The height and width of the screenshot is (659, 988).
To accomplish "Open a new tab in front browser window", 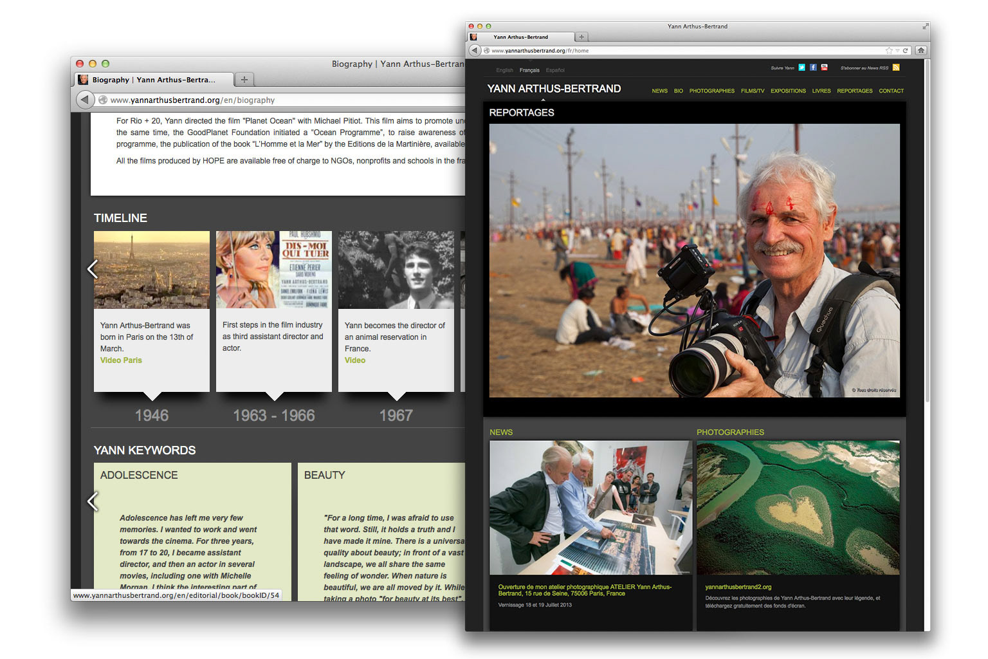I will (x=581, y=37).
